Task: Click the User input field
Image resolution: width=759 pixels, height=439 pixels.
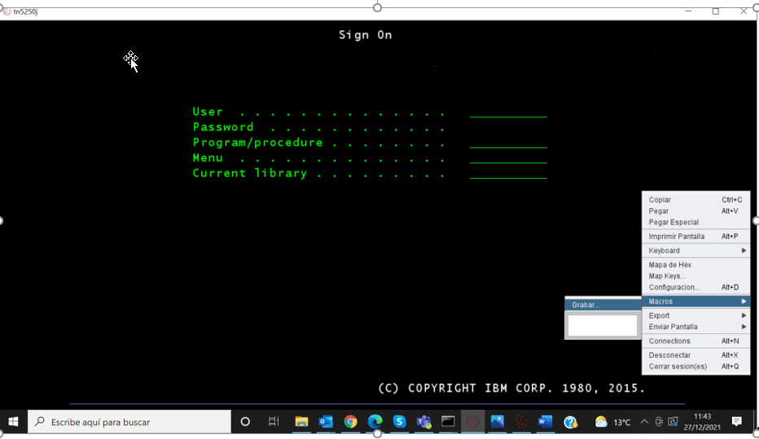Action: point(508,112)
